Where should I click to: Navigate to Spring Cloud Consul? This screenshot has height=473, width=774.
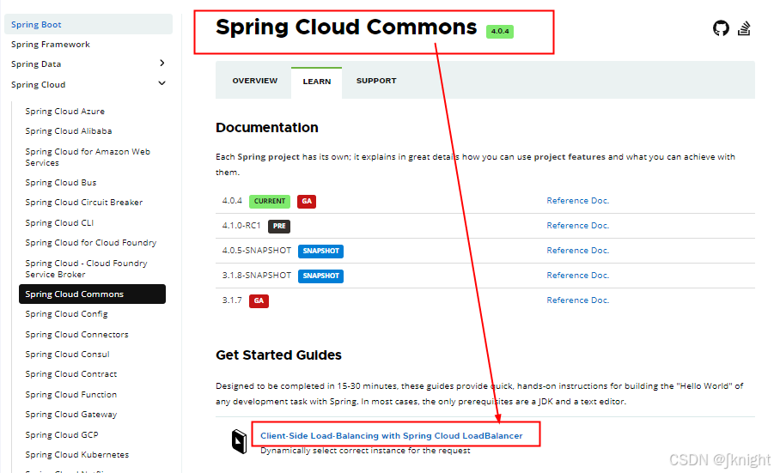pyautogui.click(x=67, y=355)
